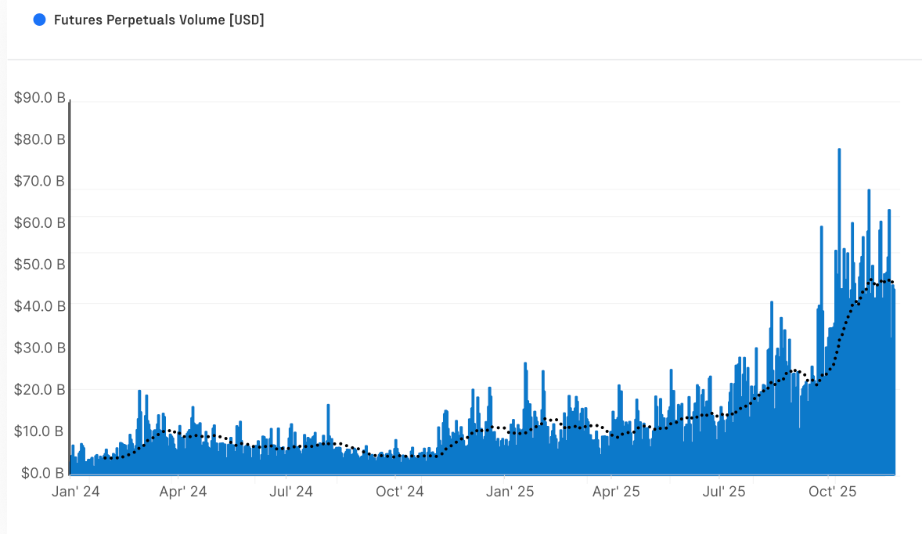Click the Apr' 24 x-axis label

click(x=183, y=493)
